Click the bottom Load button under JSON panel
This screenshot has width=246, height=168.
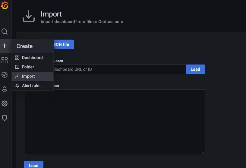pos(34,165)
